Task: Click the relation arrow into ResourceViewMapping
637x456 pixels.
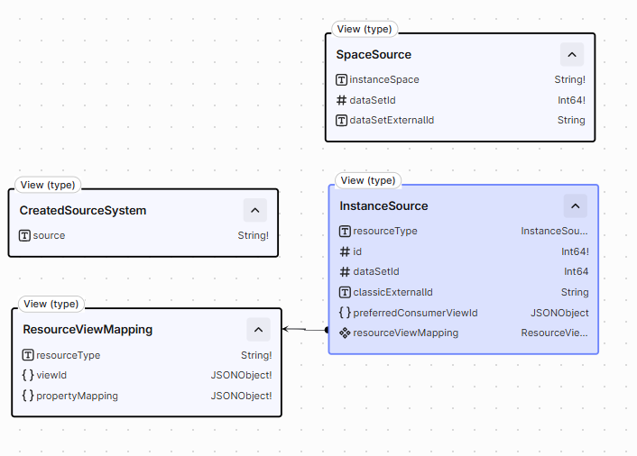Action: click(306, 329)
